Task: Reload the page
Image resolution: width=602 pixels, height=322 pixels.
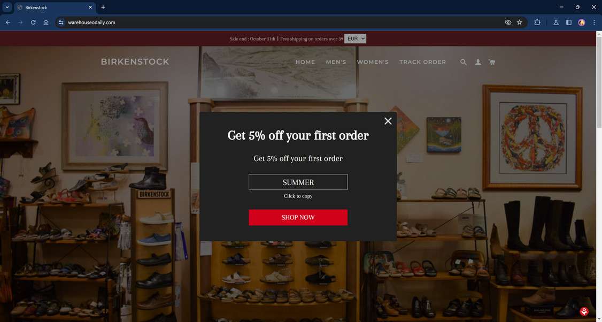Action: tap(33, 22)
